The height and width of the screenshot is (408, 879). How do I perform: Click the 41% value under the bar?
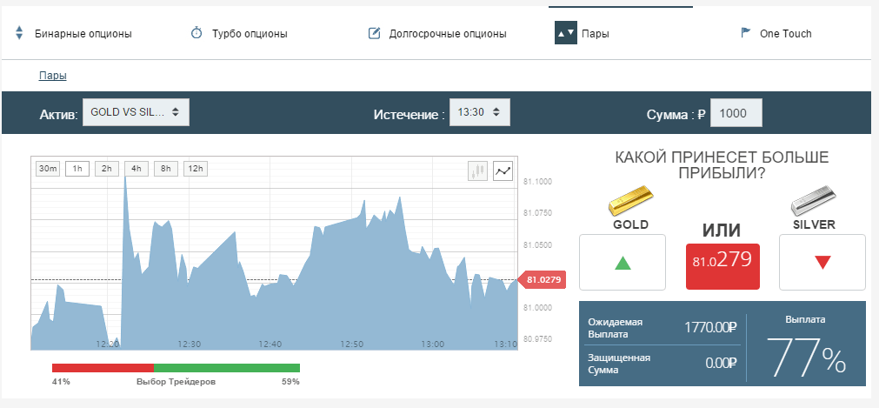click(x=61, y=382)
